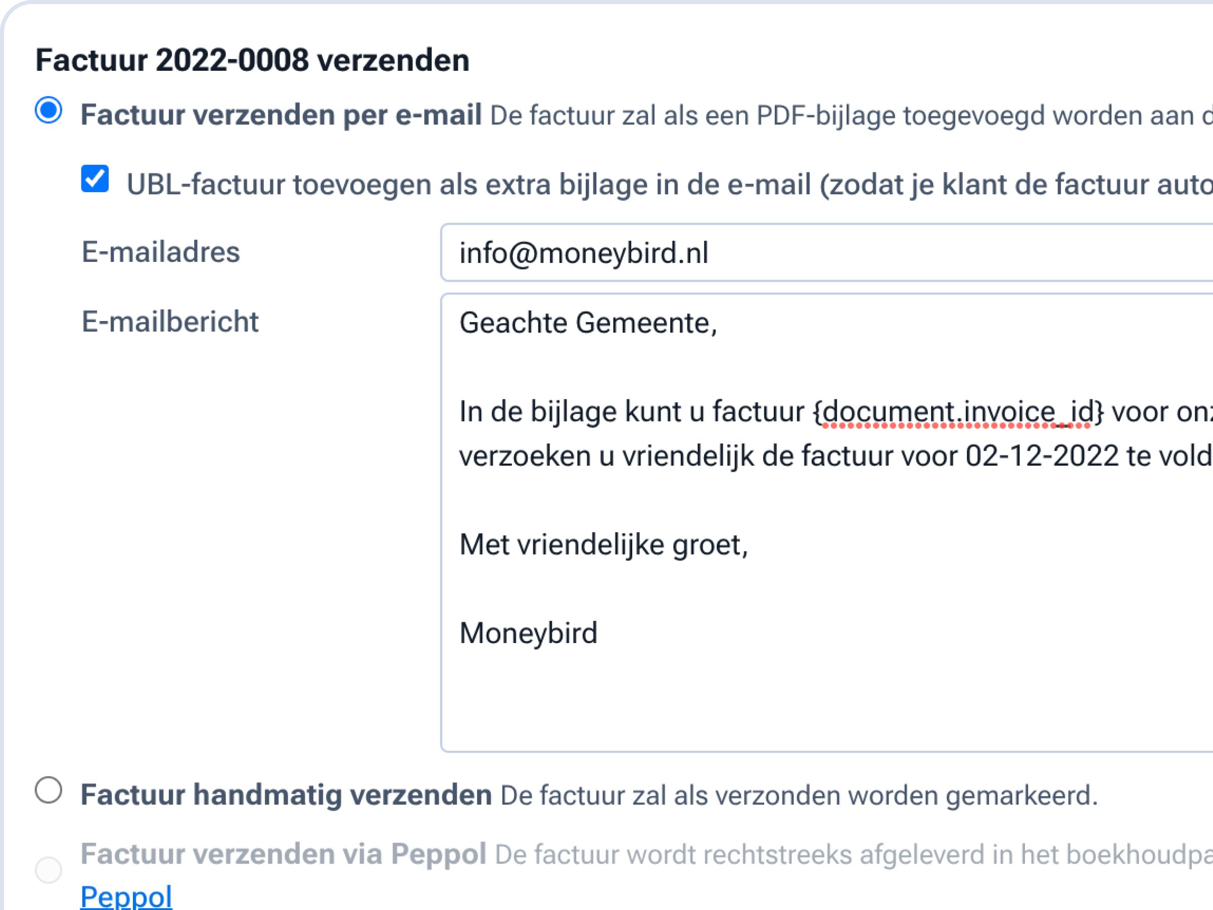Open the blue Peppol link
The height and width of the screenshot is (910, 1213).
click(x=126, y=897)
